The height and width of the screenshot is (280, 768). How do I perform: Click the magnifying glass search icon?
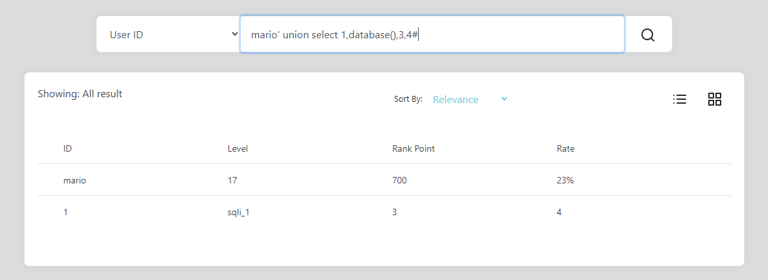pyautogui.click(x=647, y=35)
